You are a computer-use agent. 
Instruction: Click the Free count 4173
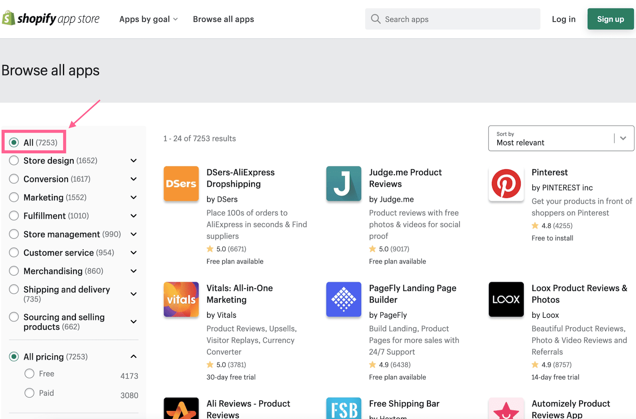coord(129,376)
